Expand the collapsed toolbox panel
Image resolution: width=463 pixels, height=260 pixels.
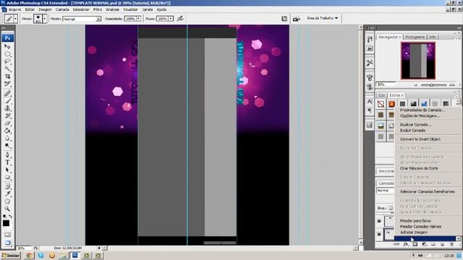tap(4, 27)
